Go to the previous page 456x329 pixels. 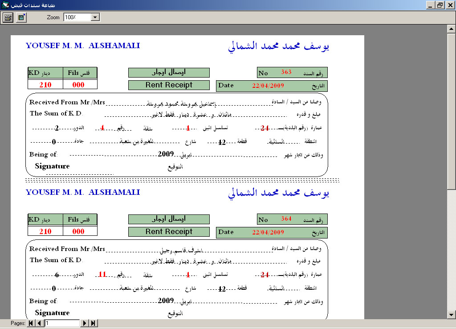coord(39,323)
